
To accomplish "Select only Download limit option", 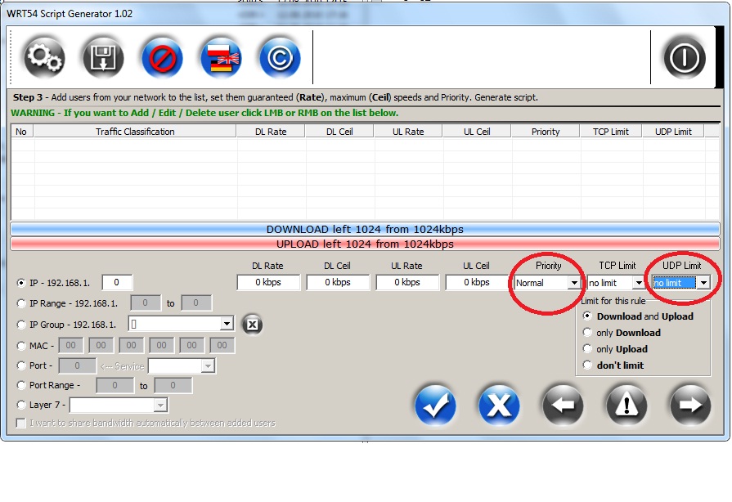I will tap(587, 332).
